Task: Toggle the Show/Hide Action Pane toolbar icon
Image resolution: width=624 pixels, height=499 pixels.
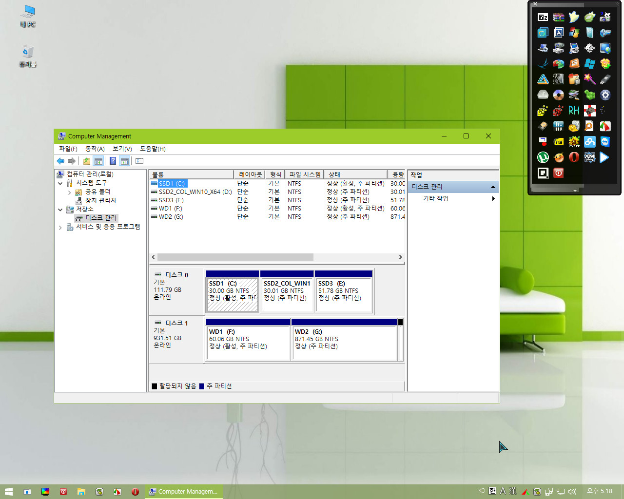Action: coord(125,161)
